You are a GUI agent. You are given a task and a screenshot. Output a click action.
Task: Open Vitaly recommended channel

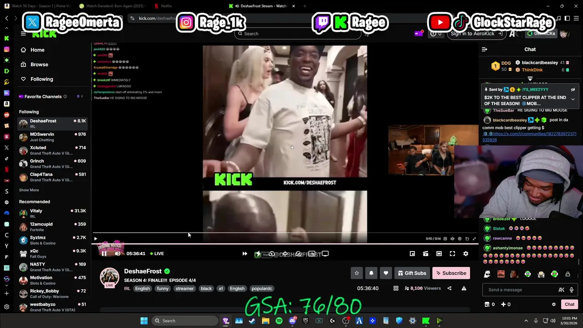[52, 213]
